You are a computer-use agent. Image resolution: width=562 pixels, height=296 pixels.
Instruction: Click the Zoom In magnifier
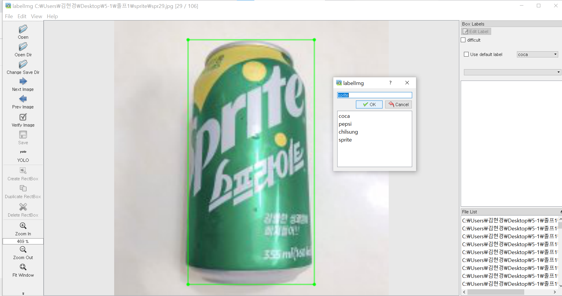tap(23, 226)
